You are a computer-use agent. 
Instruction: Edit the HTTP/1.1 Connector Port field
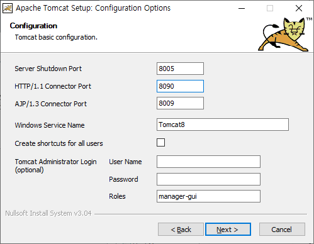[180, 86]
